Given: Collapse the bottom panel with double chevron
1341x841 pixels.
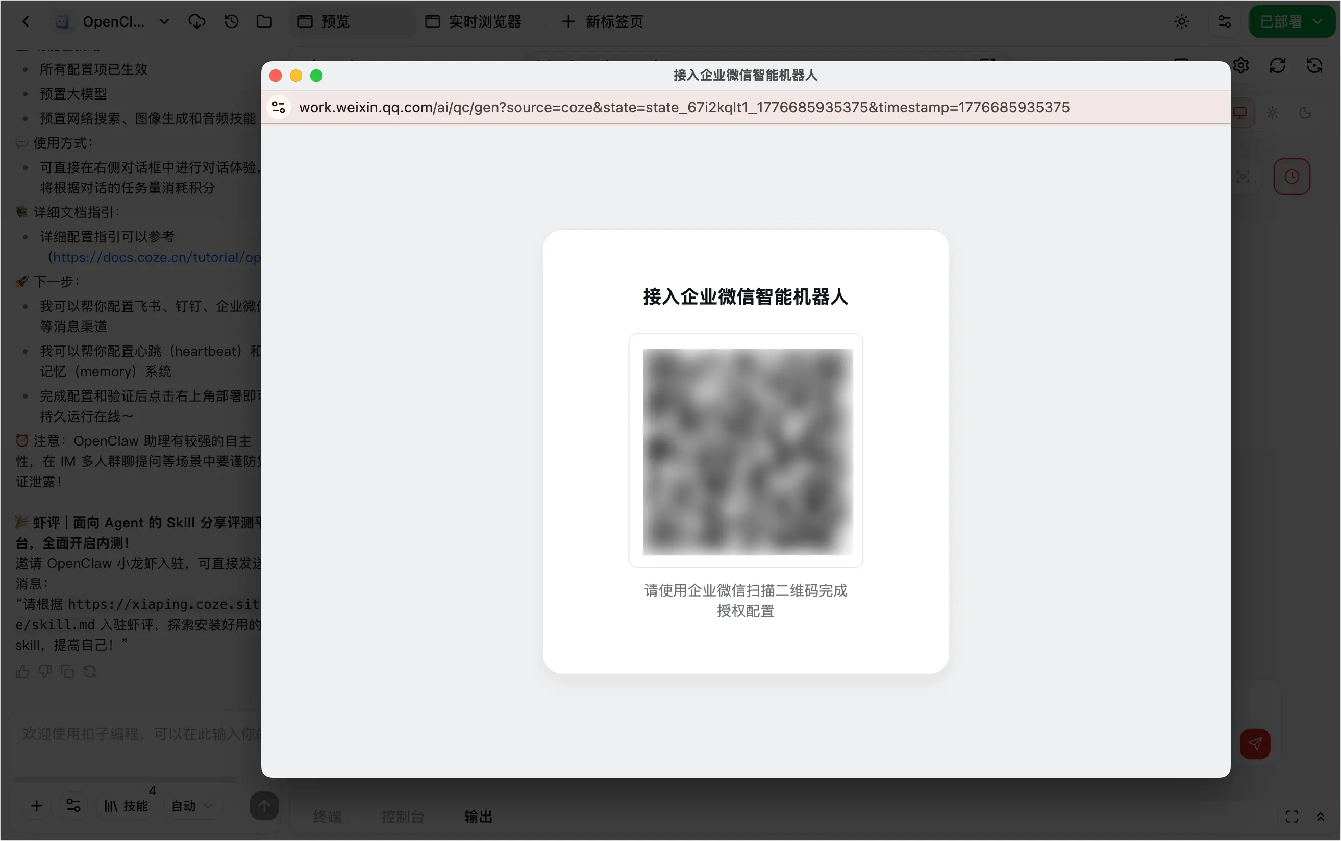Looking at the screenshot, I should pos(1321,817).
